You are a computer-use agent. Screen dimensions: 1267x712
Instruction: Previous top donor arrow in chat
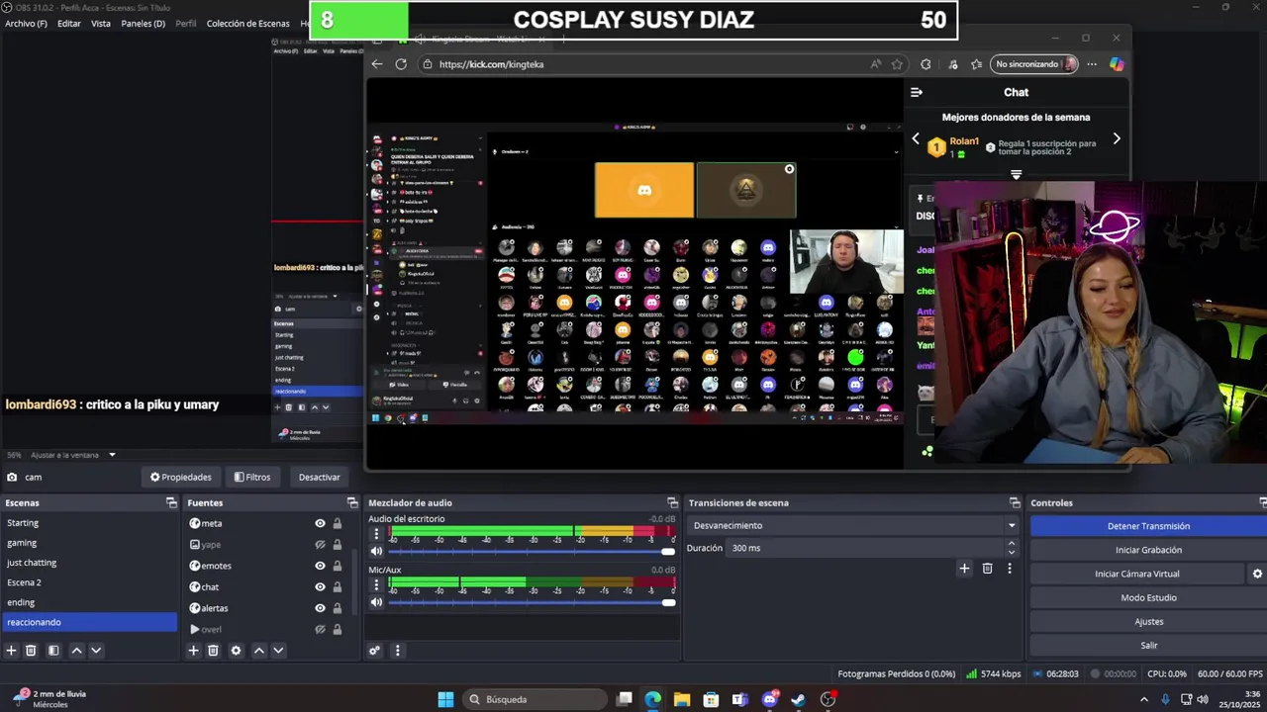pyautogui.click(x=916, y=139)
